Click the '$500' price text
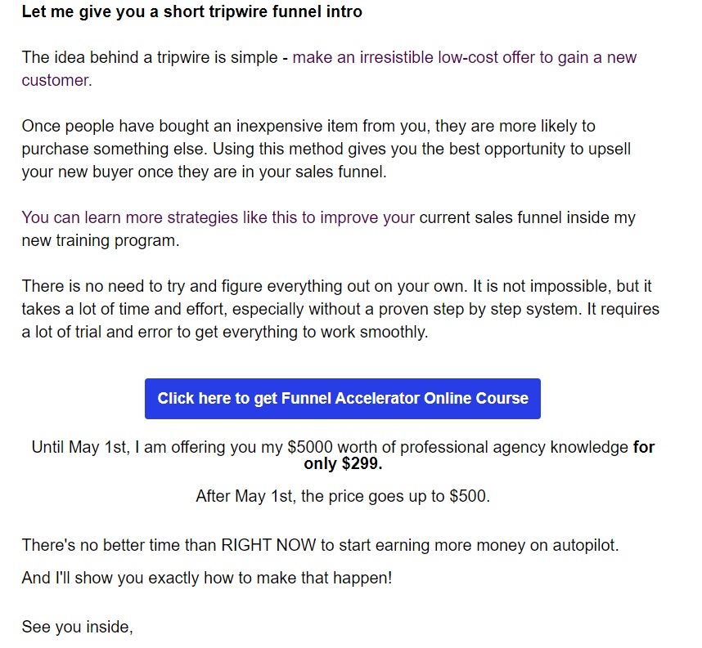 (x=468, y=496)
